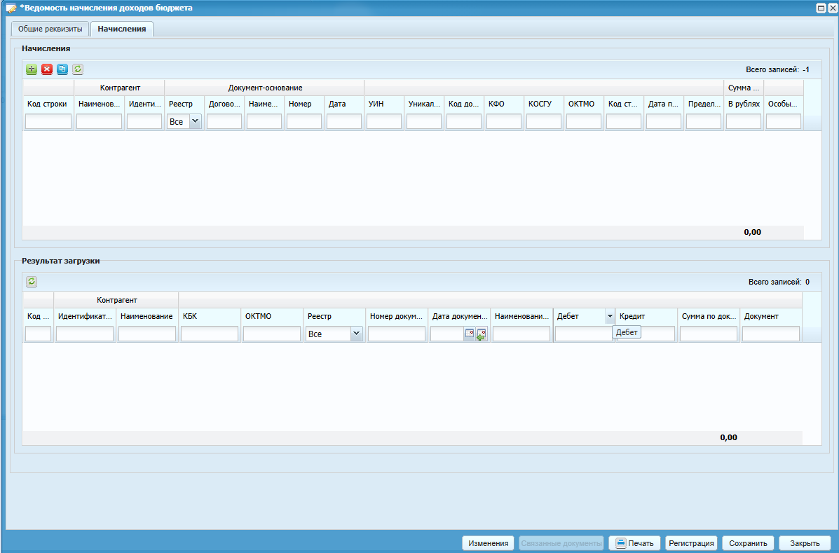Click the printer icon on Печать
The height and width of the screenshot is (553, 839).
coord(620,543)
